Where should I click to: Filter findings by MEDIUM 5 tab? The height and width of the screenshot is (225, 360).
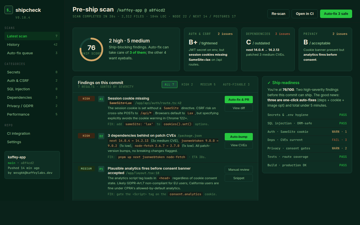pos(208,84)
